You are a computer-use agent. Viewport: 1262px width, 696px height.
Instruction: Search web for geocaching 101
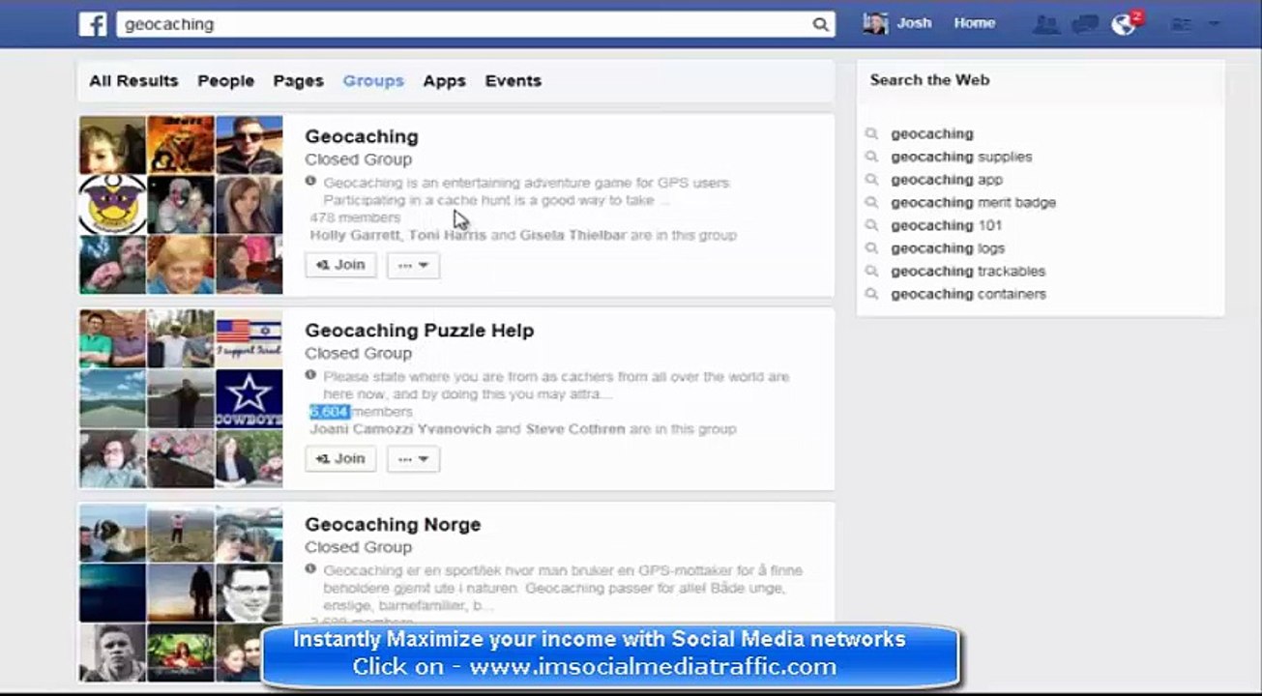[947, 225]
